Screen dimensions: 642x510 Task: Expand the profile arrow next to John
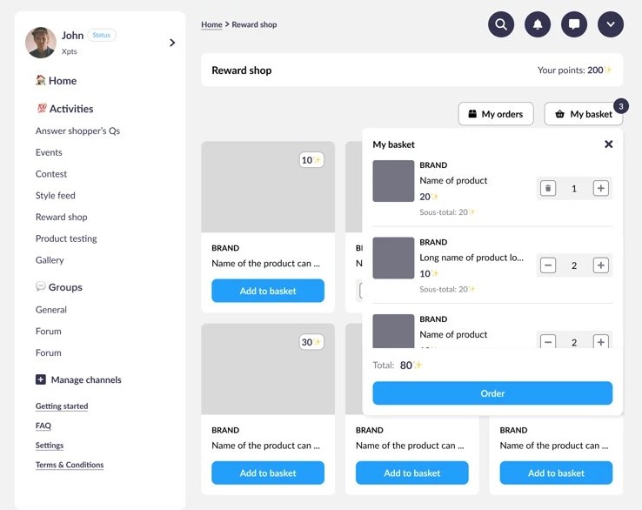(171, 43)
